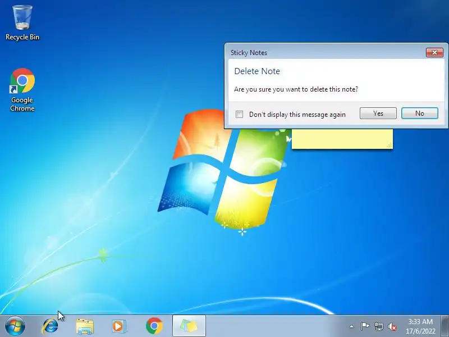Show hidden system tray icons arrow
Viewport: 449px width, 337px height.
point(352,326)
